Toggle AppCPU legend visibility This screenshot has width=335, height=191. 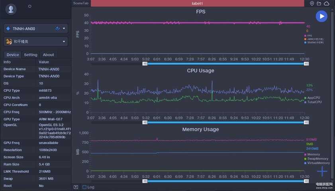(311, 98)
